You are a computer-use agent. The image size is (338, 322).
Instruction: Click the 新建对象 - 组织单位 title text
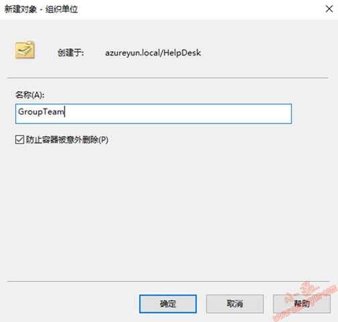(x=41, y=9)
